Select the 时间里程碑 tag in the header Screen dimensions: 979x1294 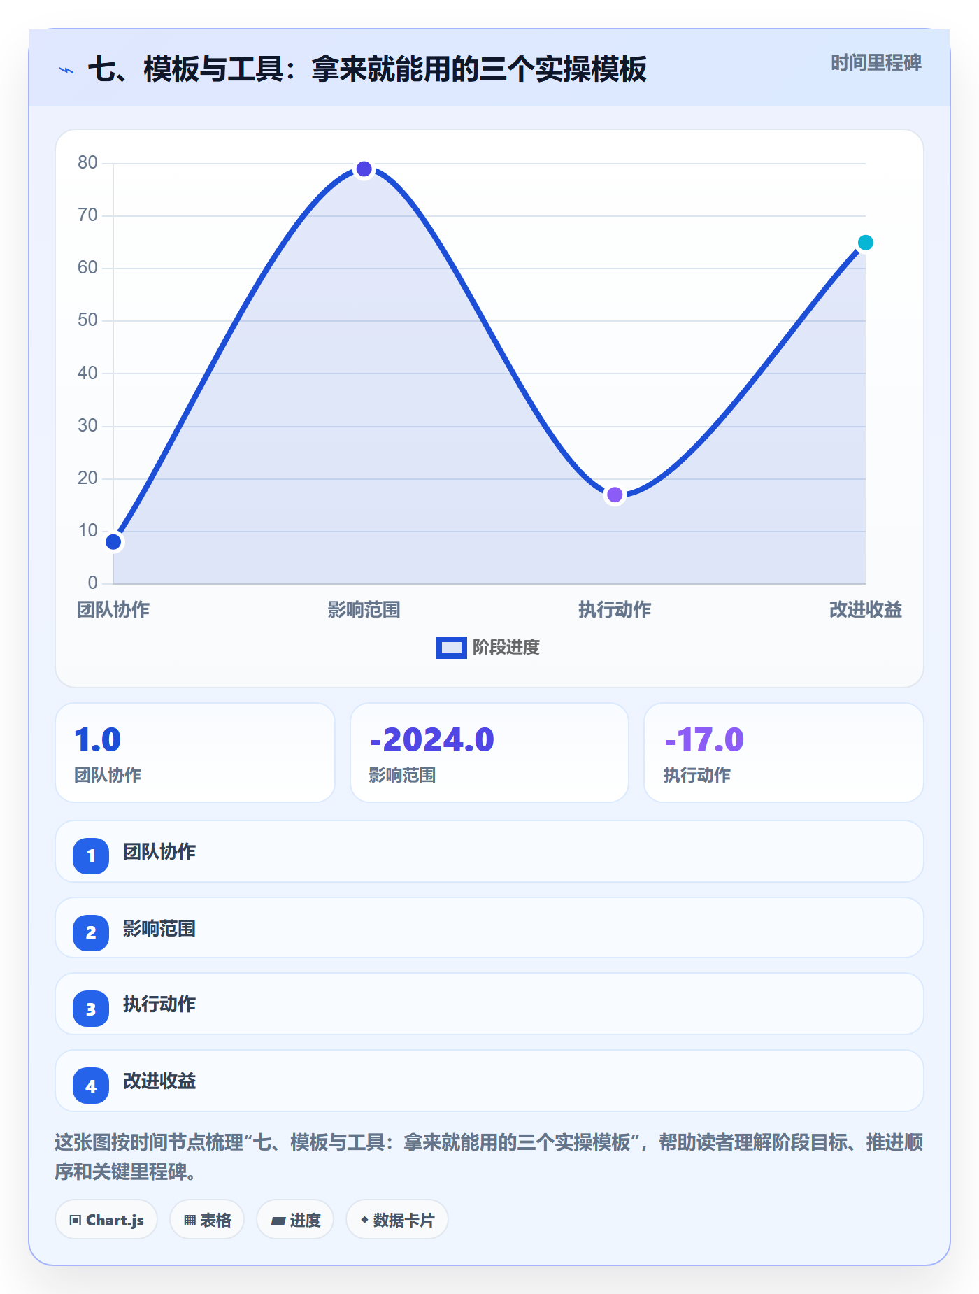tap(876, 63)
